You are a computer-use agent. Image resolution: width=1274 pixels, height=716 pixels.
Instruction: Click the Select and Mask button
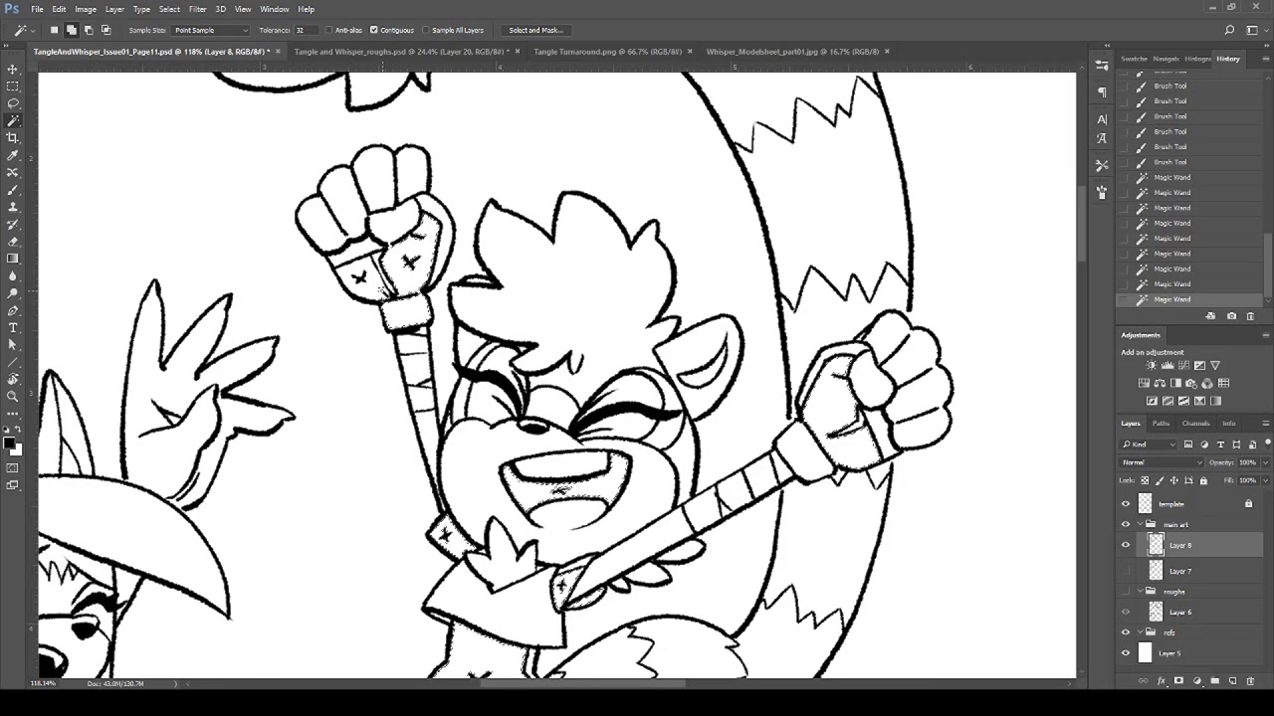click(535, 30)
